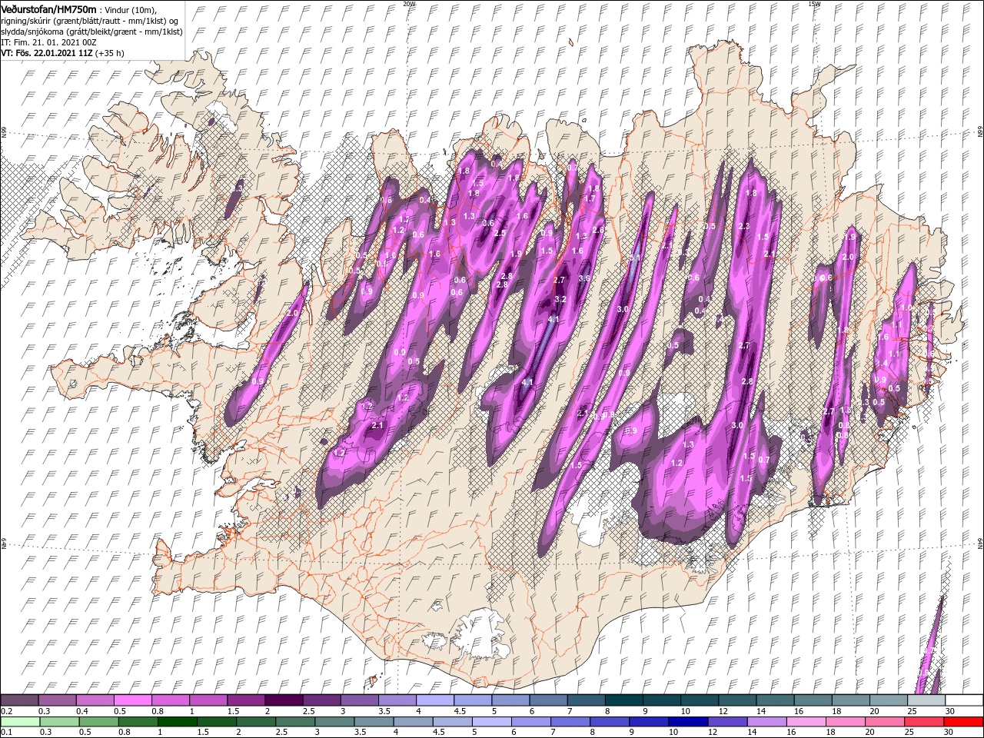Click the gray-green swatch labeled 3 in rain legend

[333, 722]
